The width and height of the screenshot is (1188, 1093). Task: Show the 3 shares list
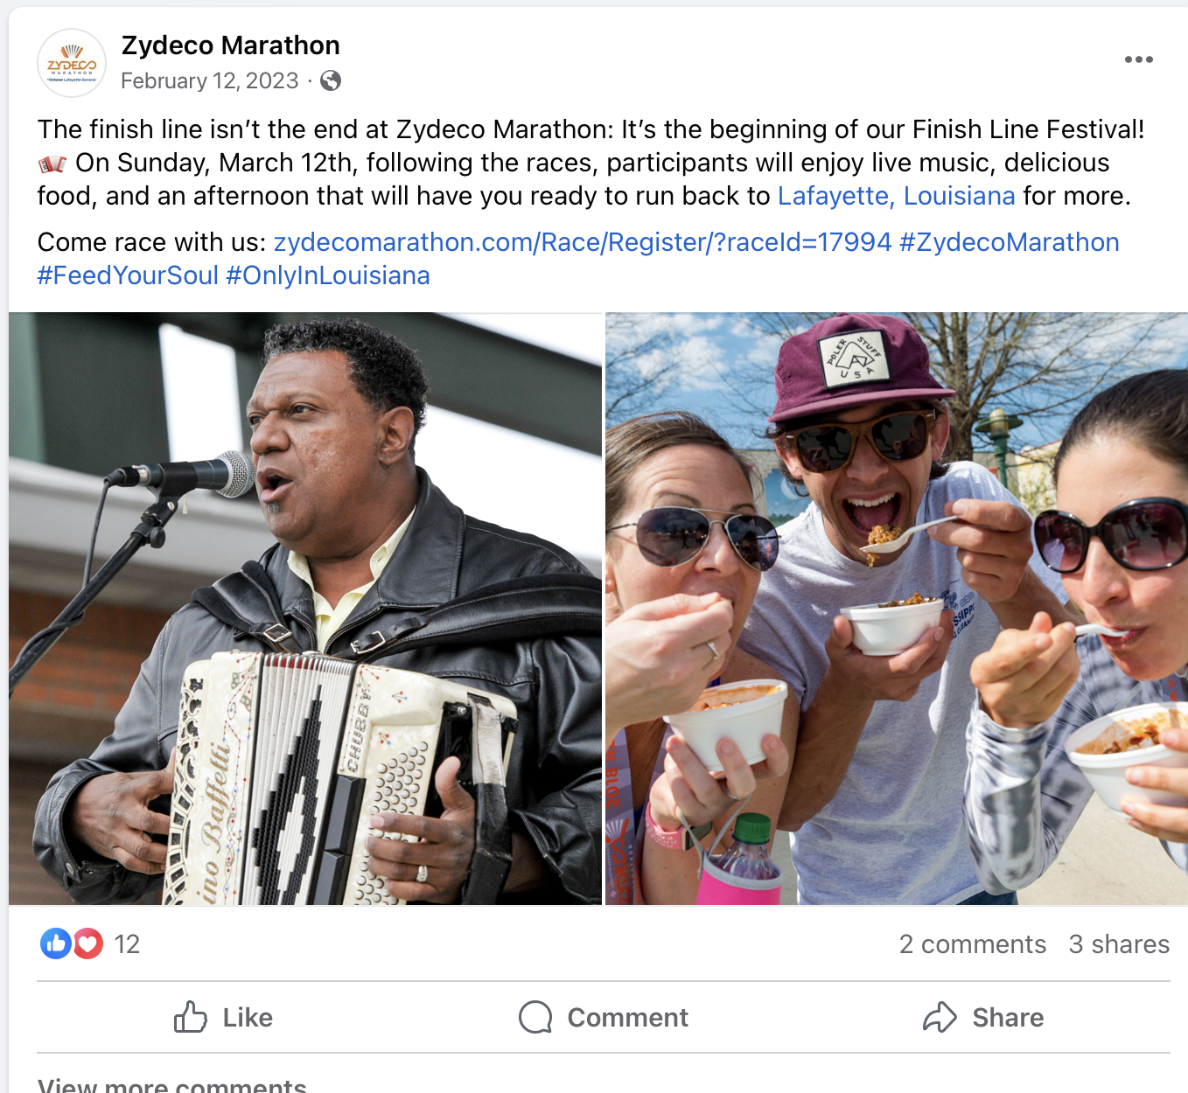tap(1119, 944)
